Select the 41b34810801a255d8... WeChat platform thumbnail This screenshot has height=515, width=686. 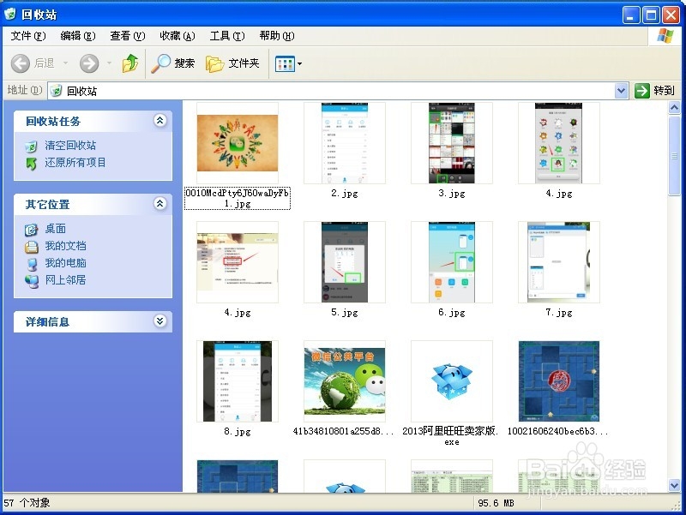[x=345, y=381]
